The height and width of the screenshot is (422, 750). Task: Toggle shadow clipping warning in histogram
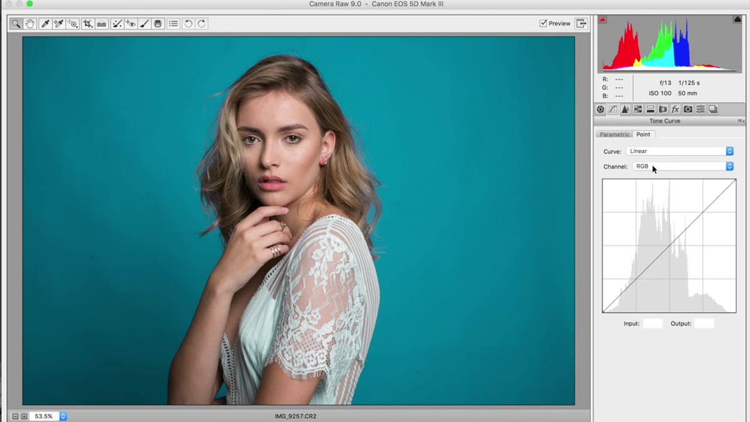coord(602,20)
